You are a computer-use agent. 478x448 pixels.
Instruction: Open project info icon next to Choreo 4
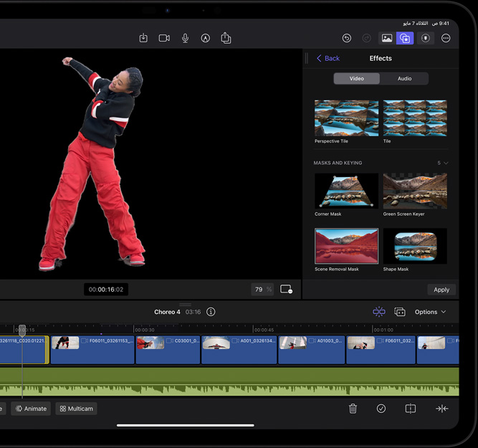tap(211, 312)
